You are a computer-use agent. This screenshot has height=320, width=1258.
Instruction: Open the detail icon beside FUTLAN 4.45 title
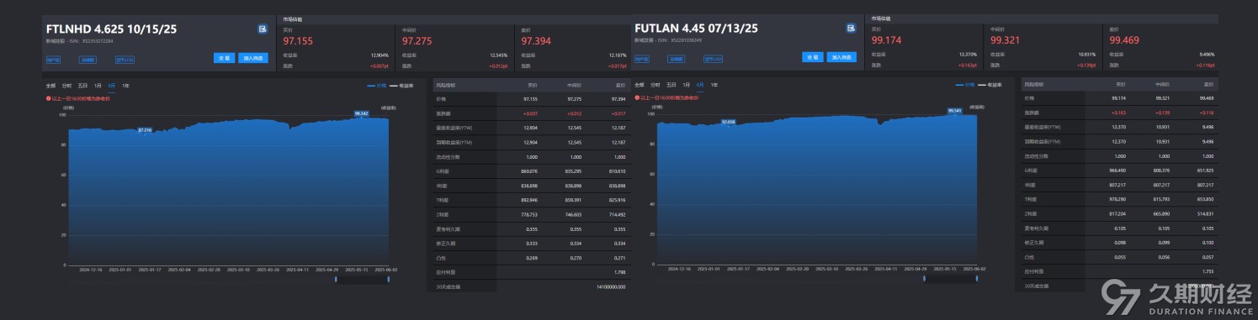point(851,29)
